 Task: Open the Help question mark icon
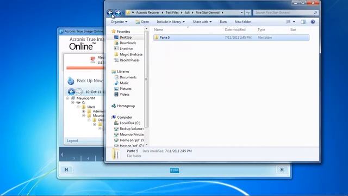[313, 22]
